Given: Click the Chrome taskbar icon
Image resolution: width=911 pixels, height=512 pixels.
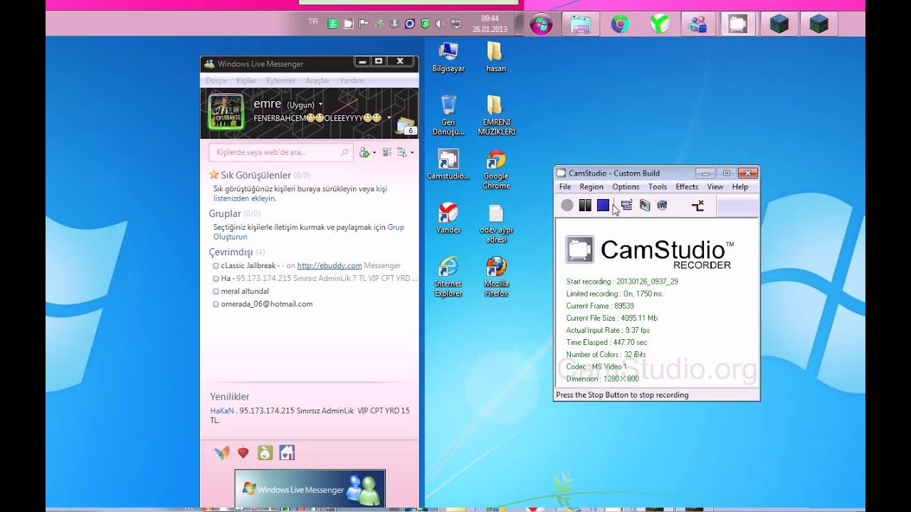Looking at the screenshot, I should point(620,24).
